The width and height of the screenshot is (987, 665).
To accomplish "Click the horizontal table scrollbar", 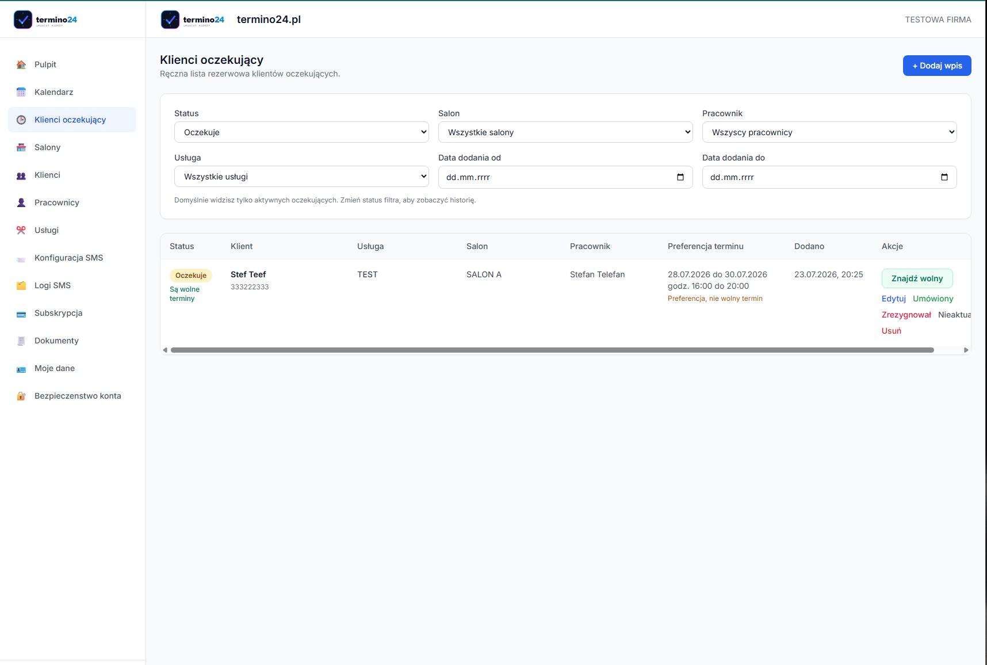I will coord(552,350).
